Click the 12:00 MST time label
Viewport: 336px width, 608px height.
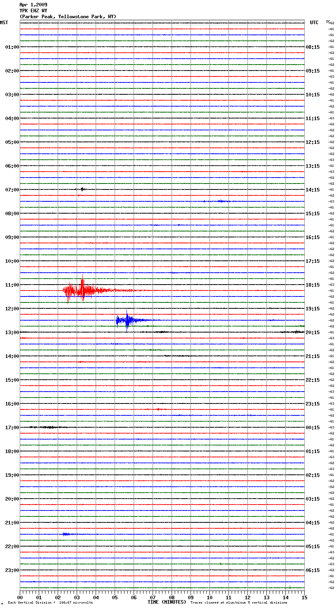click(x=12, y=309)
